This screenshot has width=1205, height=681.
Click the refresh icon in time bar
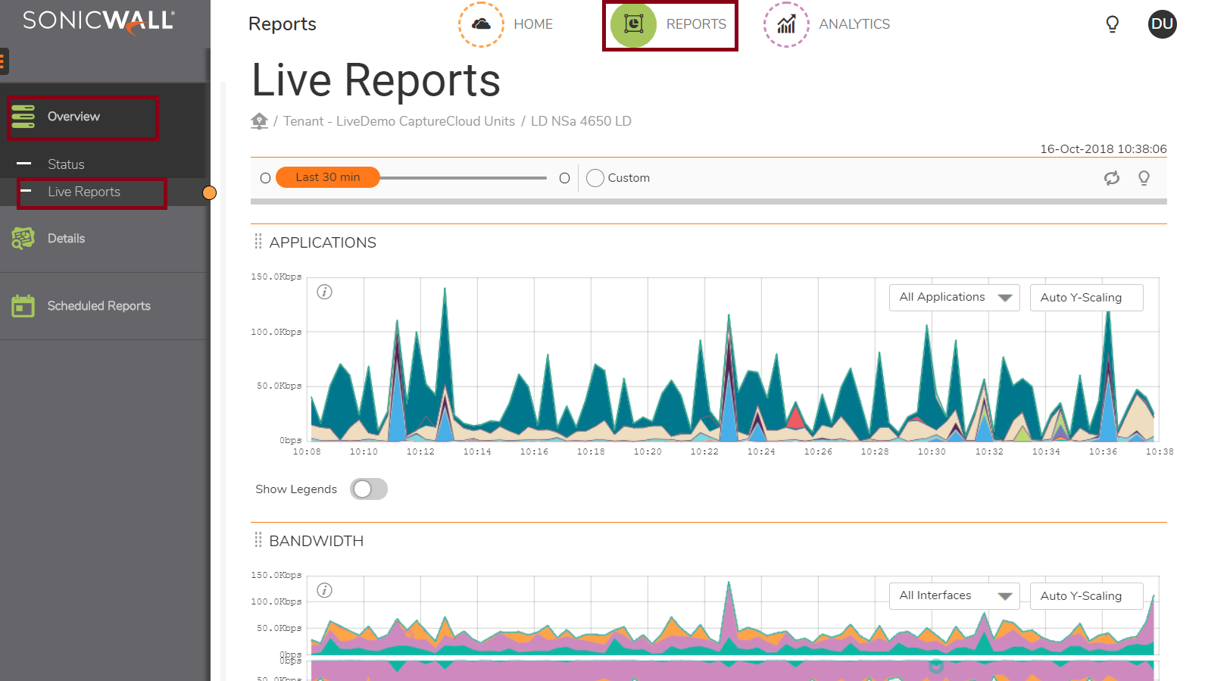pyautogui.click(x=1112, y=178)
